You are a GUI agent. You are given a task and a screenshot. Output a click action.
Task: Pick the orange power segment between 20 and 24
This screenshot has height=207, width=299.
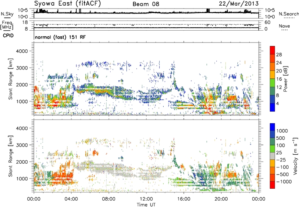(272, 67)
